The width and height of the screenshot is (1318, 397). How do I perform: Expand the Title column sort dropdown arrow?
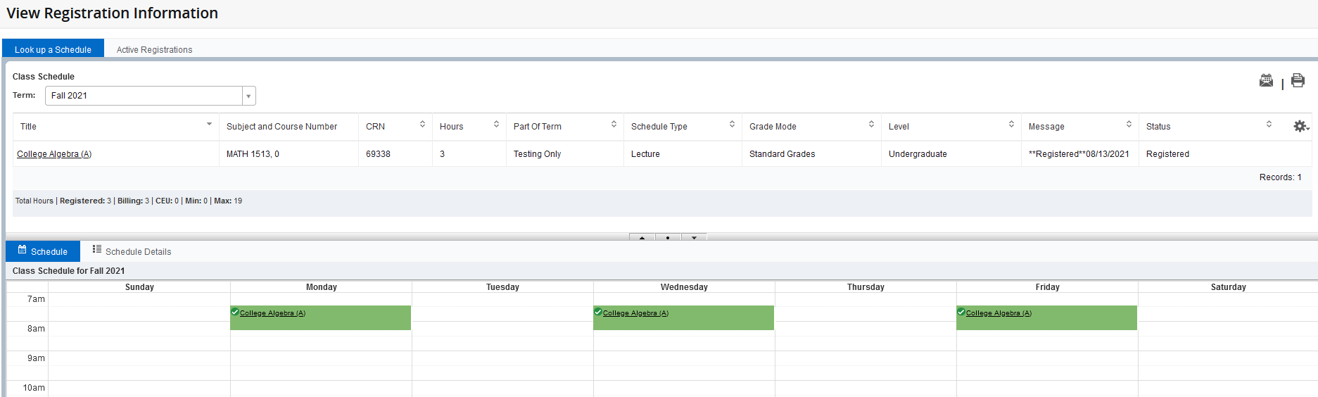click(209, 125)
